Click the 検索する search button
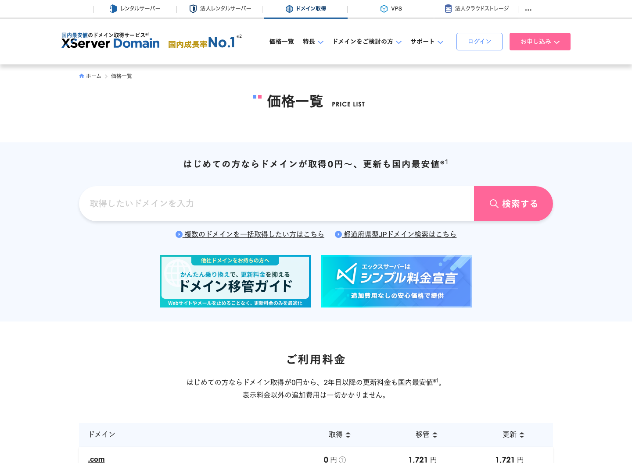 pos(513,204)
